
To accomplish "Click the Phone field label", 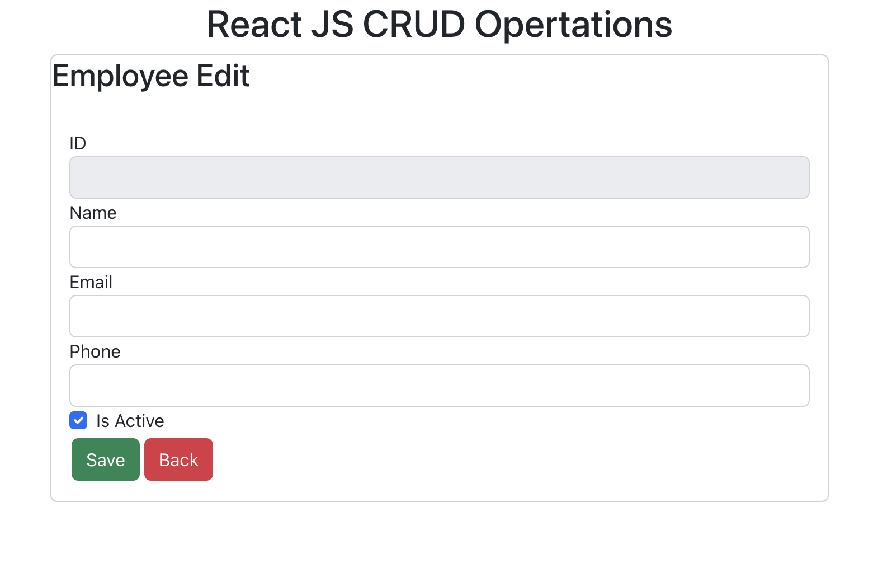I will coord(95,351).
